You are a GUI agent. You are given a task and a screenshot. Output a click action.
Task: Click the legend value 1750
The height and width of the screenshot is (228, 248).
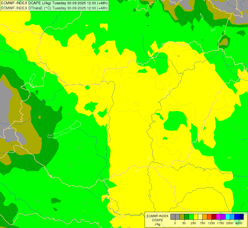click(x=221, y=223)
